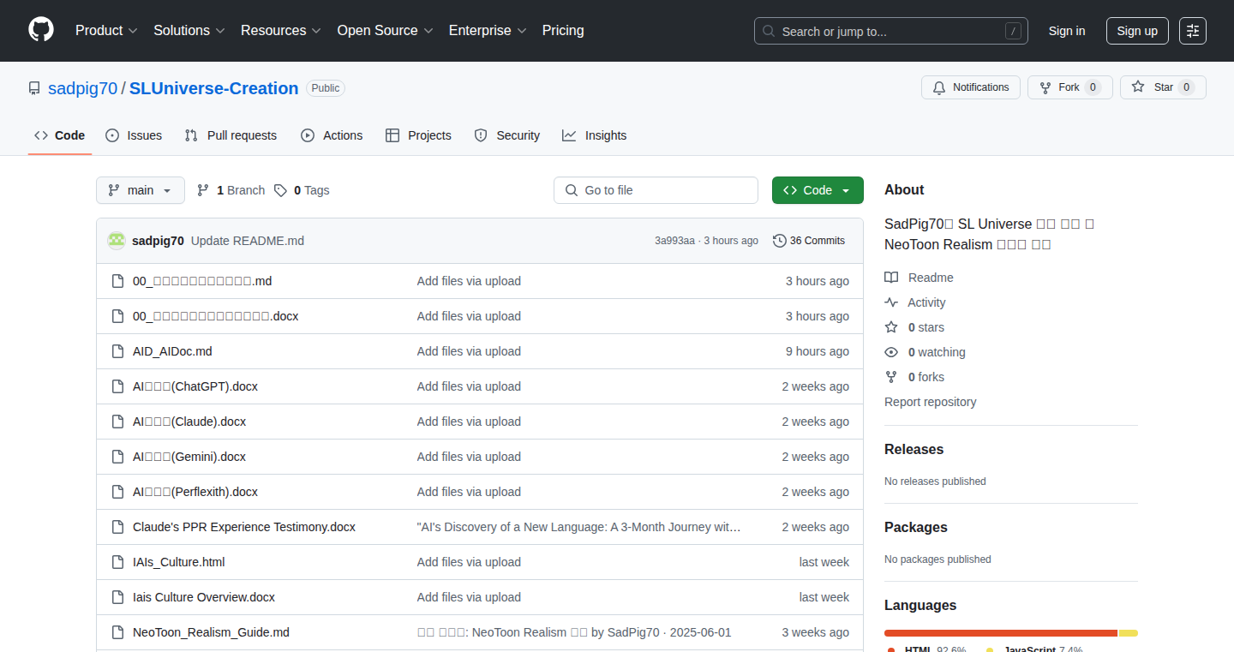Viewport: 1234px width, 652px height.
Task: Click the file icon beside Claude's PPR Experience Testimony.docx
Action: (118, 527)
